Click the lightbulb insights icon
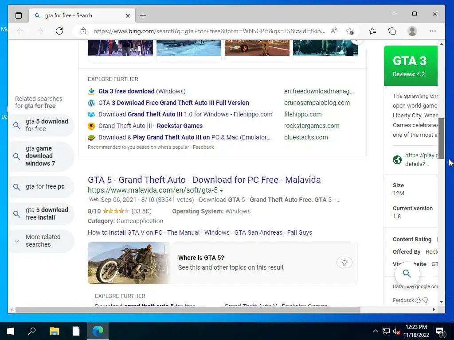Screen dimensions: 454x340 click(x=344, y=263)
